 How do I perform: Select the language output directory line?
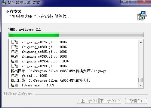click(59, 71)
